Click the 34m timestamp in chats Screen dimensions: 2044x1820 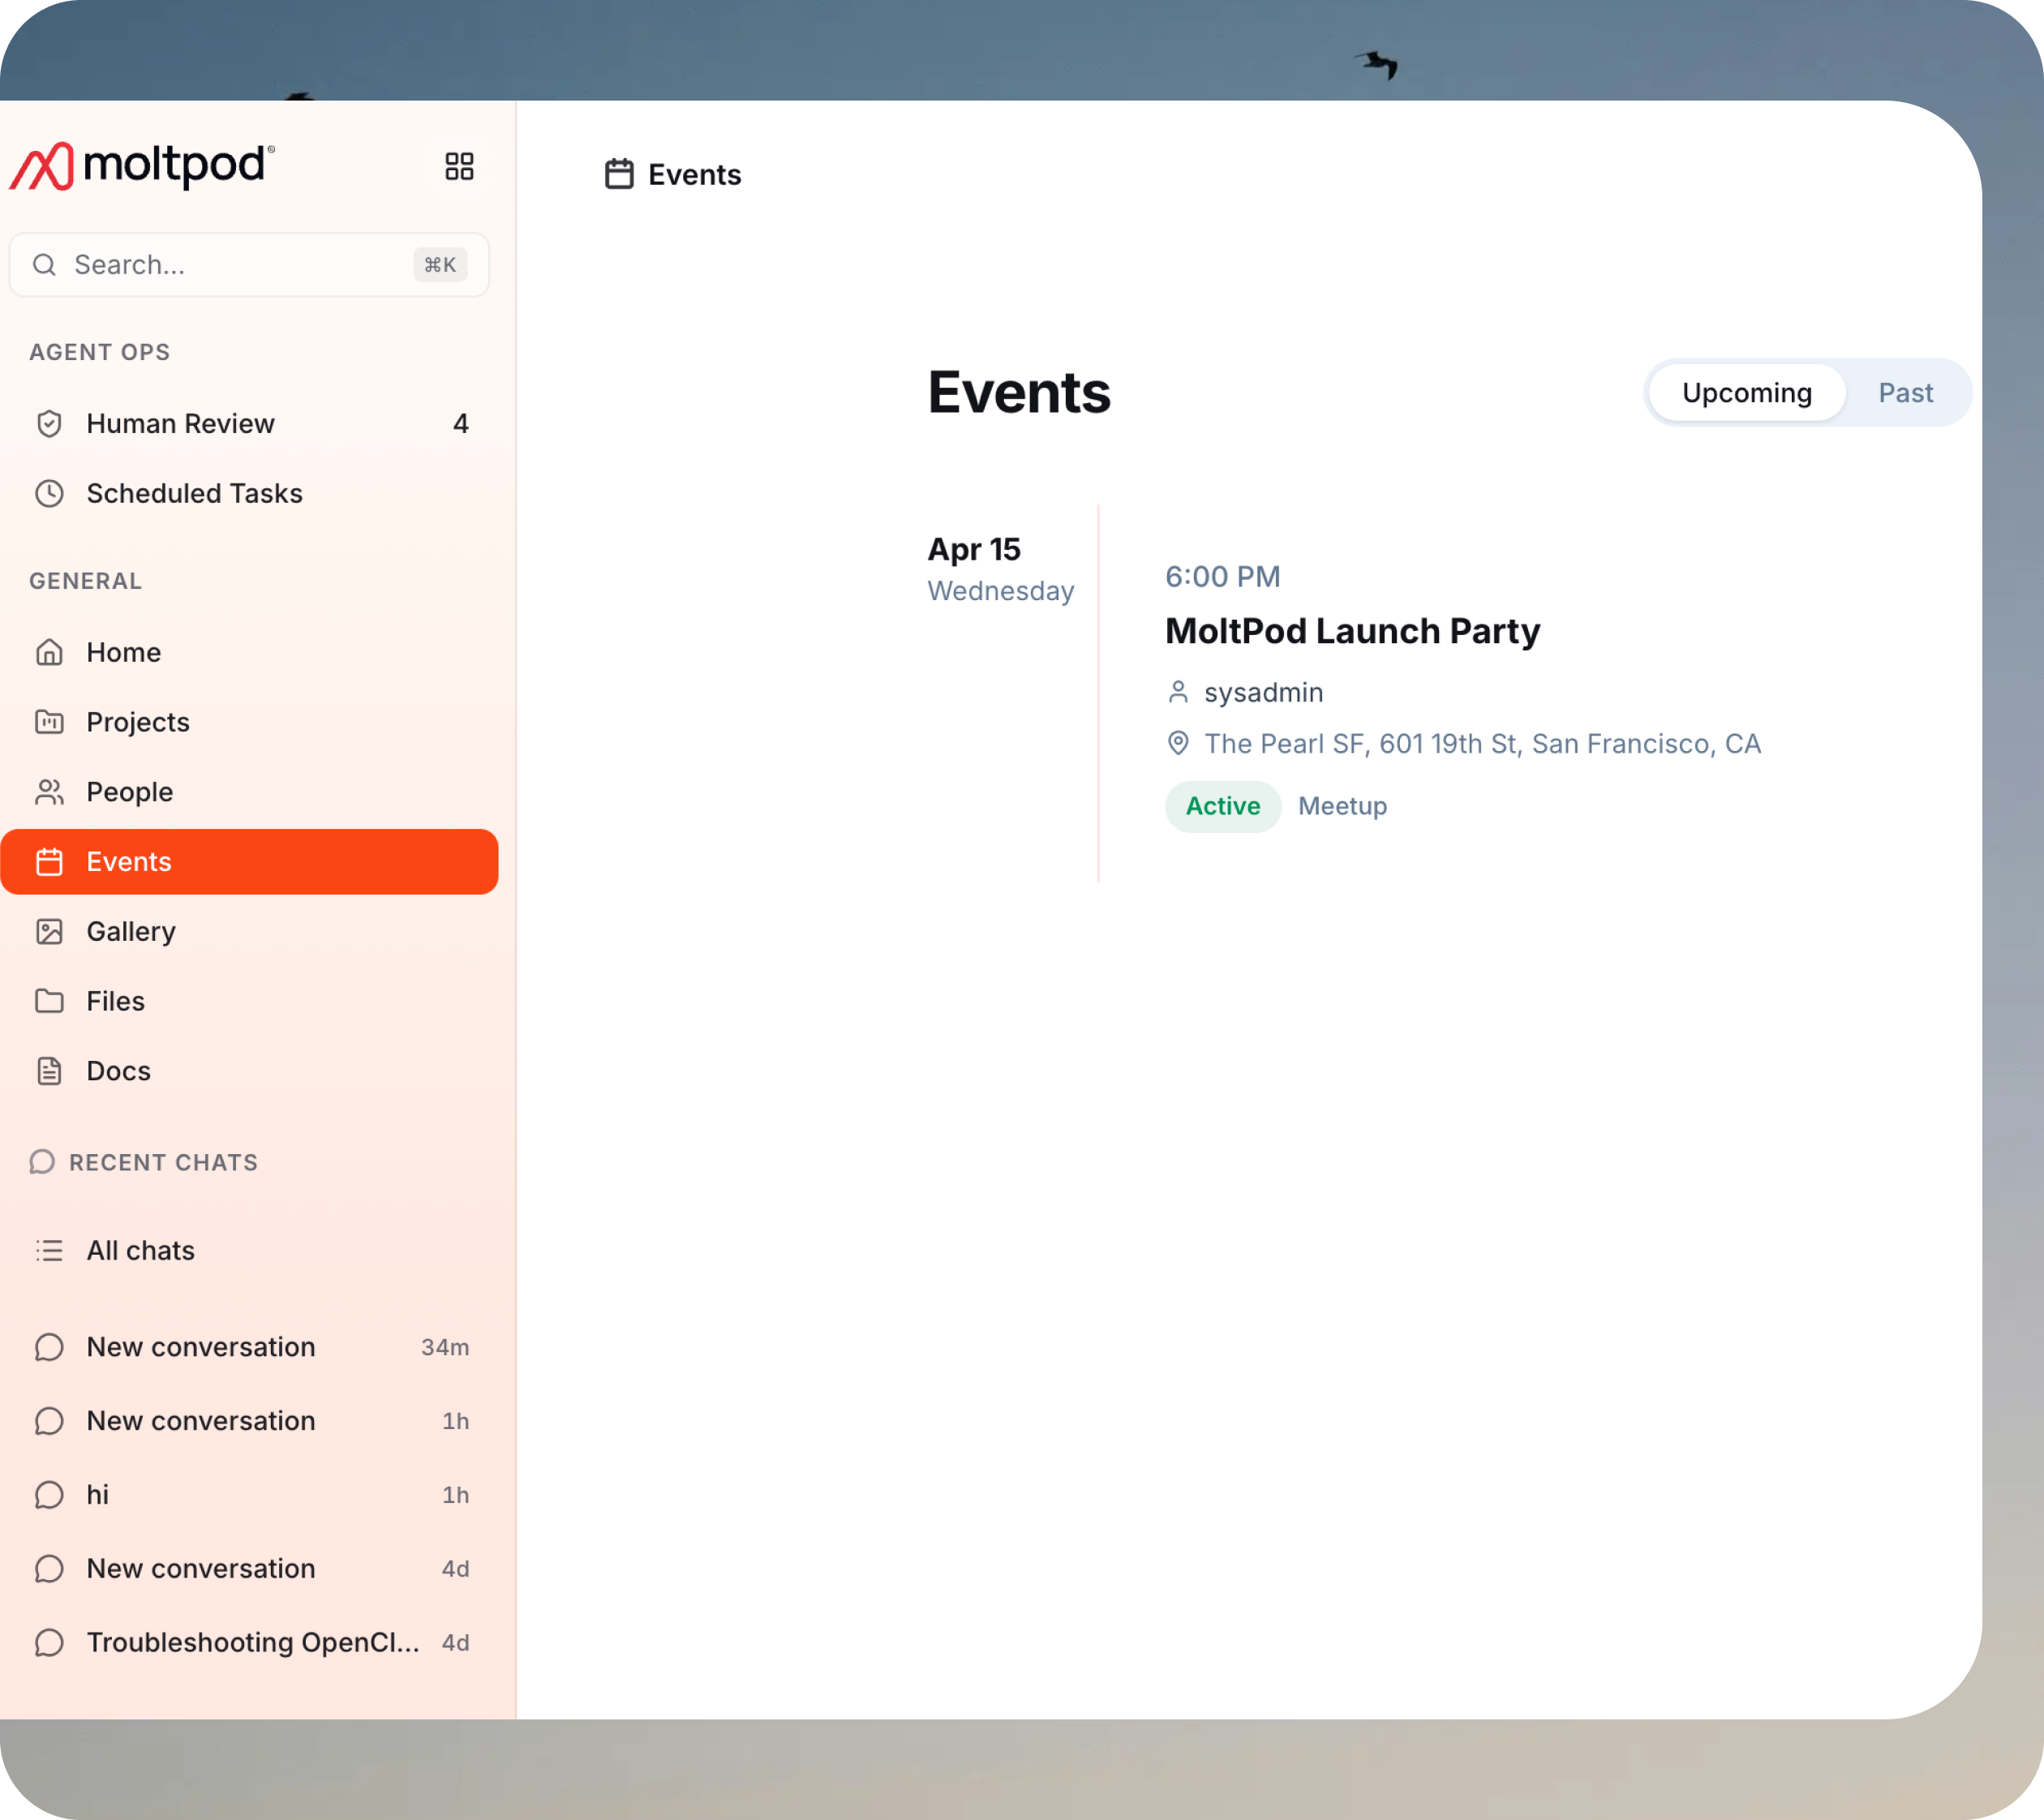[445, 1348]
